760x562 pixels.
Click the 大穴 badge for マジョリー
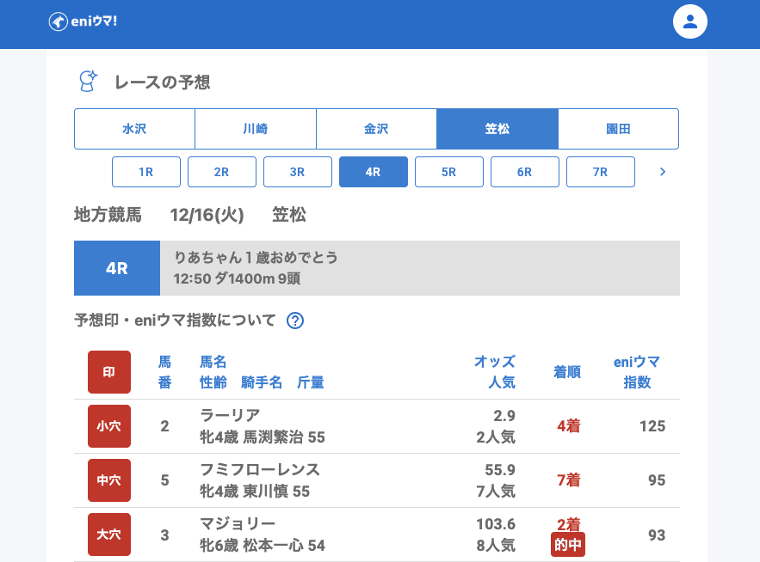coord(109,535)
